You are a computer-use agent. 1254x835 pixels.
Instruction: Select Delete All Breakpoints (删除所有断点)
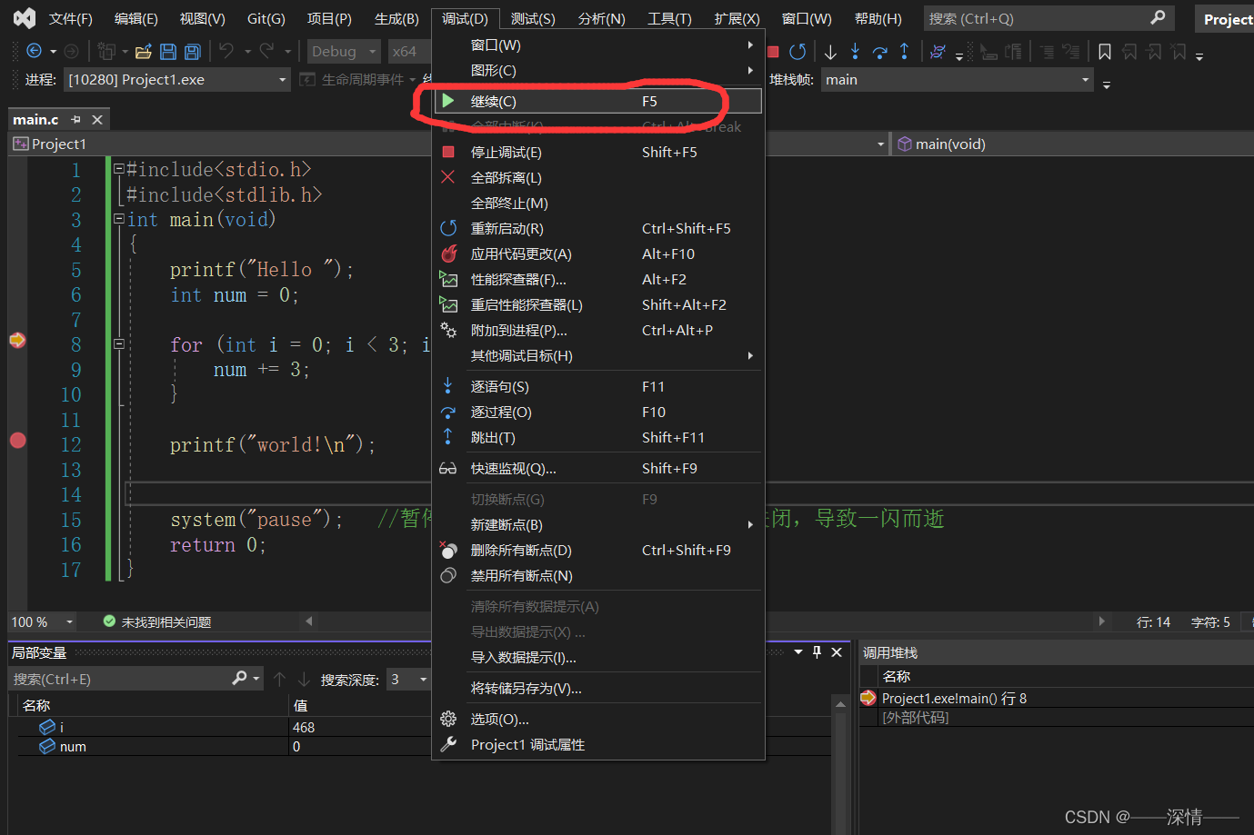[597, 550]
